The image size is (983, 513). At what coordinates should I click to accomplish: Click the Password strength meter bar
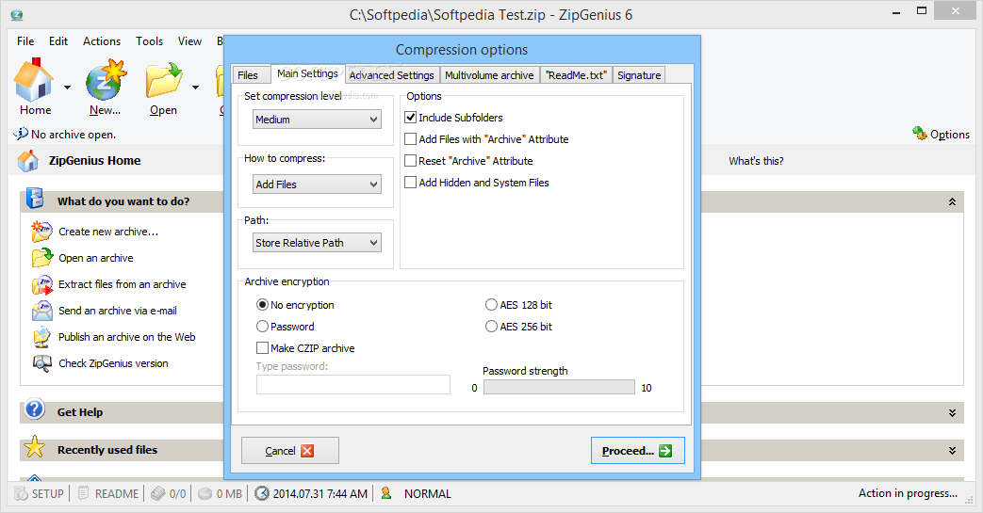(559, 387)
